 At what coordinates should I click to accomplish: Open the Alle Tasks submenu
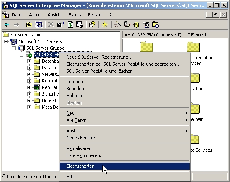point(125,120)
